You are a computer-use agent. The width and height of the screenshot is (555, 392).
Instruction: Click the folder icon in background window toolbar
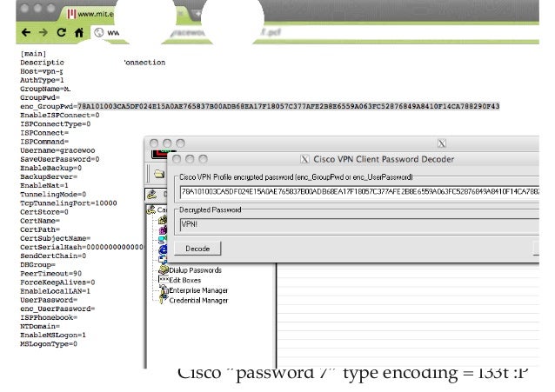[159, 173]
